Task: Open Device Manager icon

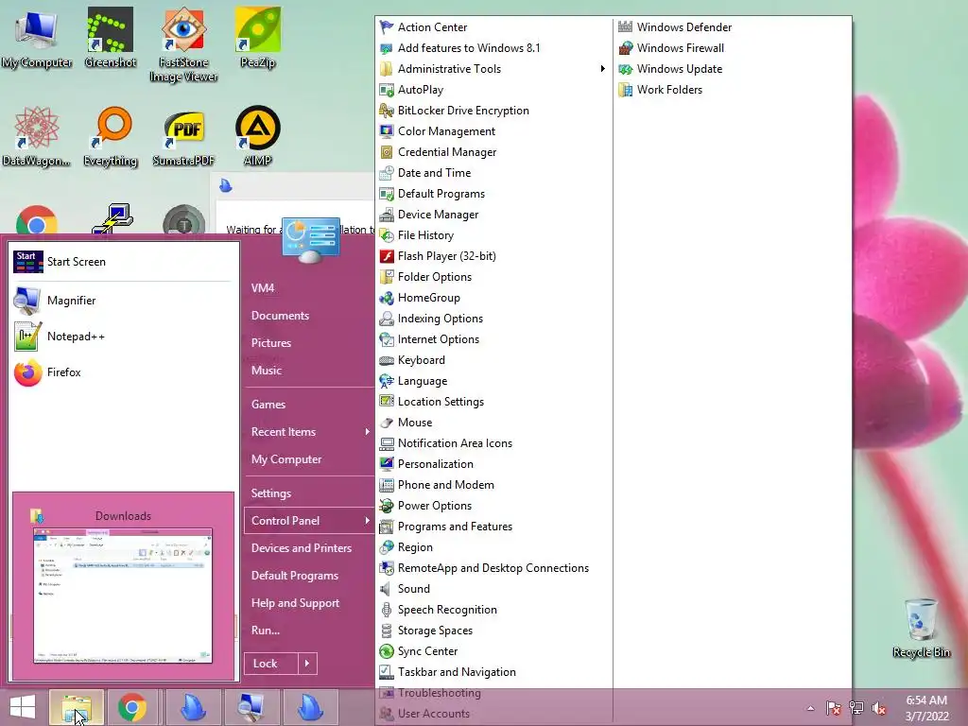Action: [x=387, y=215]
